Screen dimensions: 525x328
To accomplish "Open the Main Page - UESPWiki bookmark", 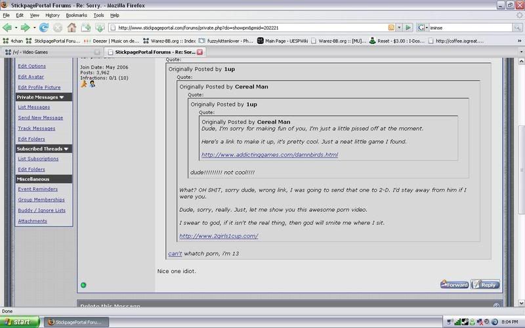I will (x=283, y=41).
